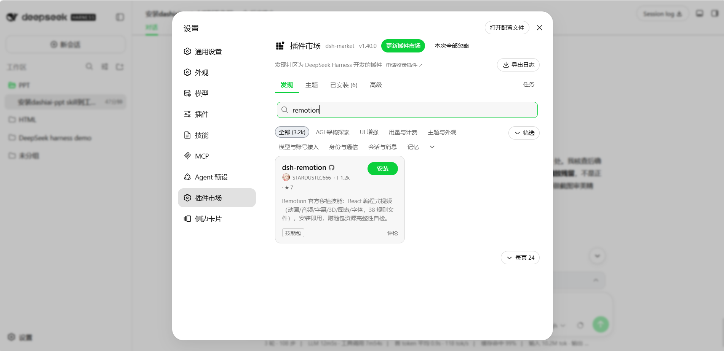Open Agent 预设 settings
724x351 pixels.
(x=217, y=177)
